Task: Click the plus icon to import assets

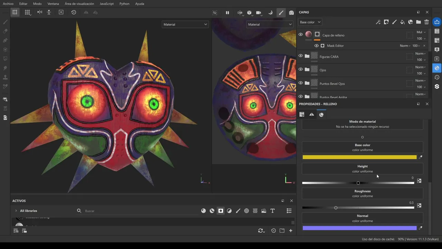Action: coord(291,231)
